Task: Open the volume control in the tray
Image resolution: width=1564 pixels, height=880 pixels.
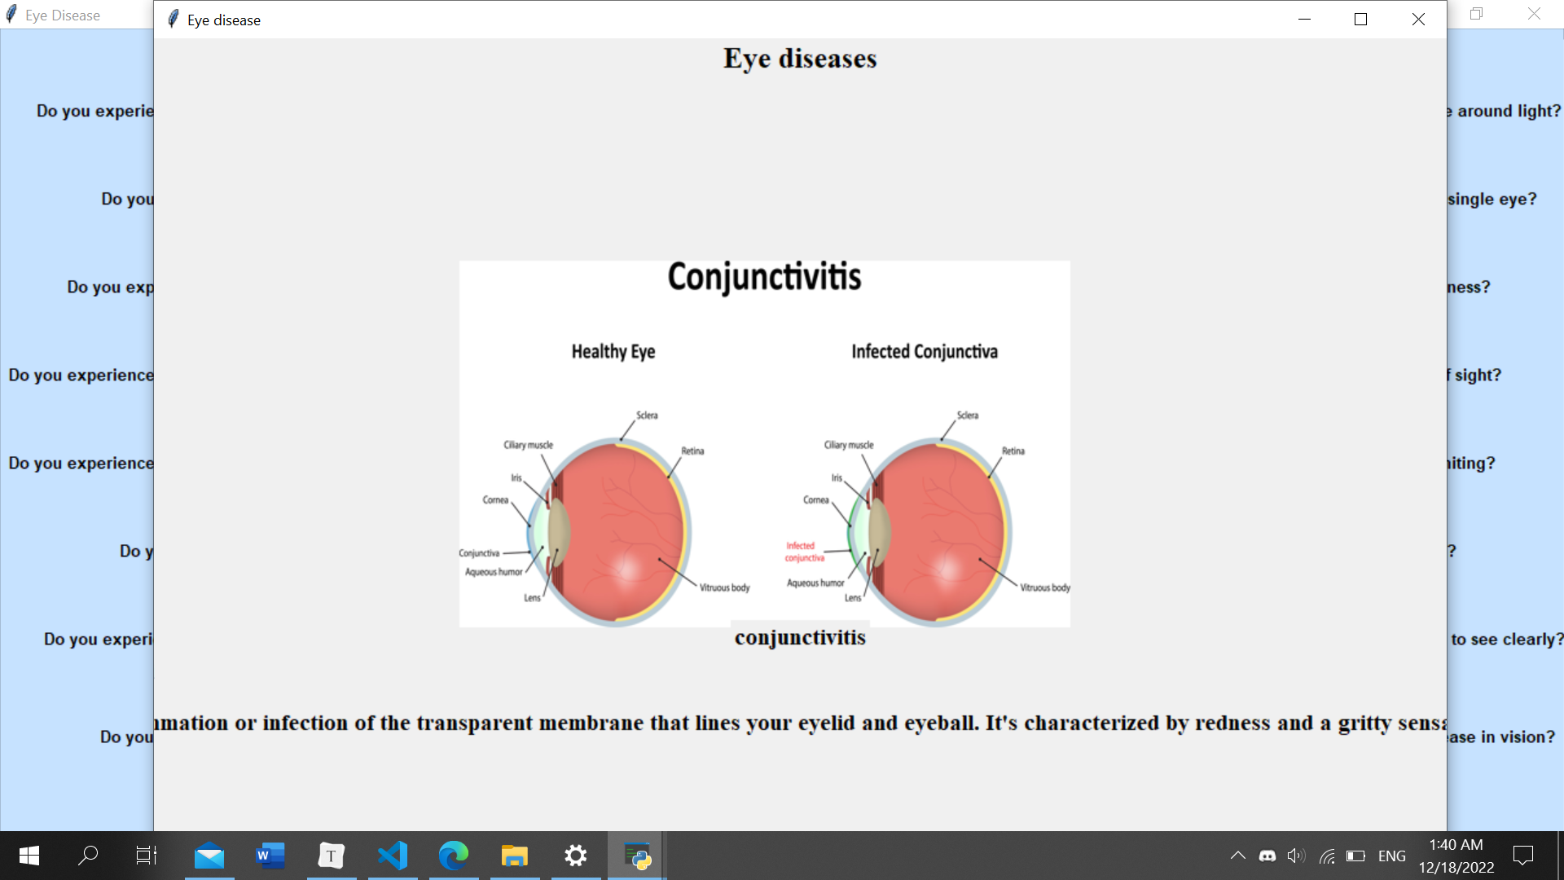Action: [x=1296, y=856]
